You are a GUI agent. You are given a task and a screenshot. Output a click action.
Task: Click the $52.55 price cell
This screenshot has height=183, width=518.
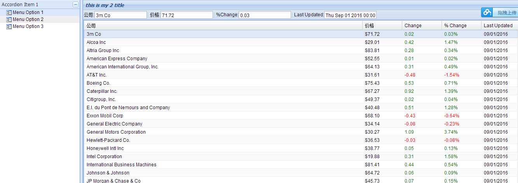372,59
